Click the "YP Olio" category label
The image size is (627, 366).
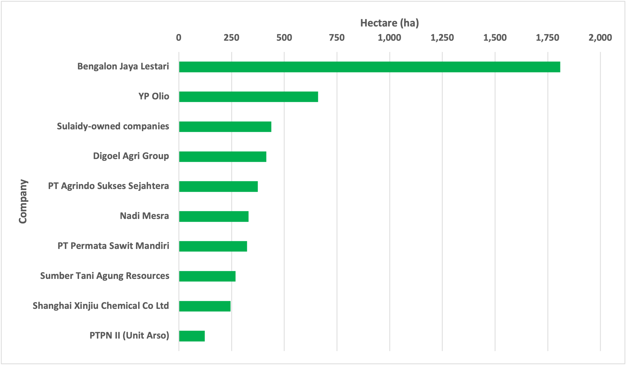click(154, 96)
